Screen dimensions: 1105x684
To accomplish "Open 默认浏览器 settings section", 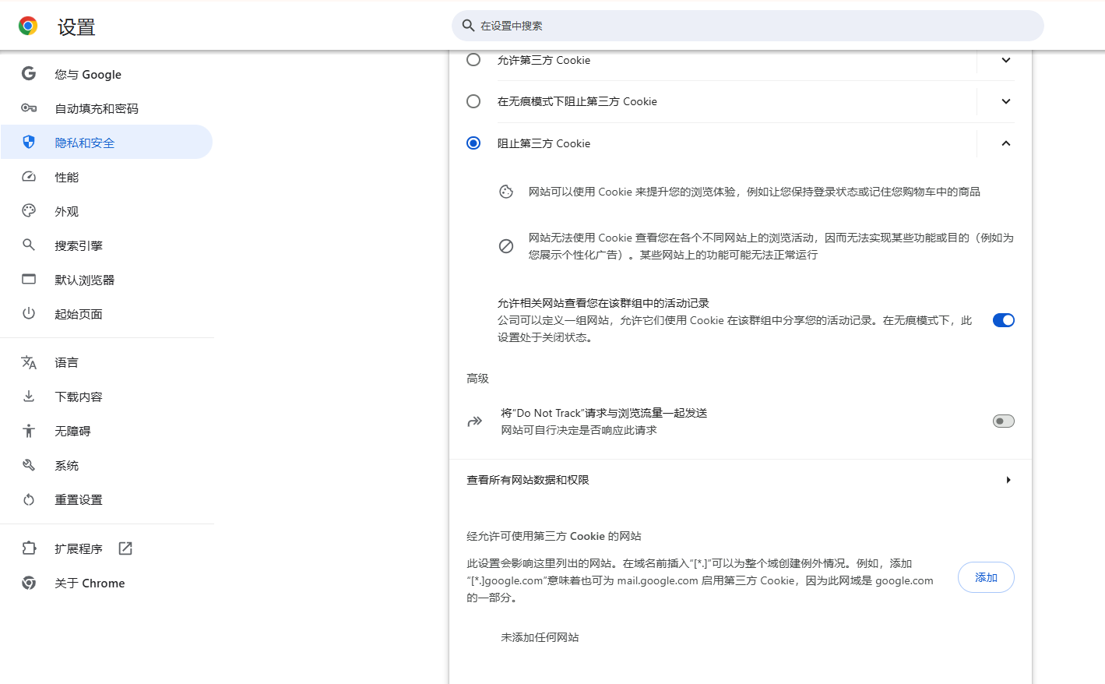I will pos(107,280).
